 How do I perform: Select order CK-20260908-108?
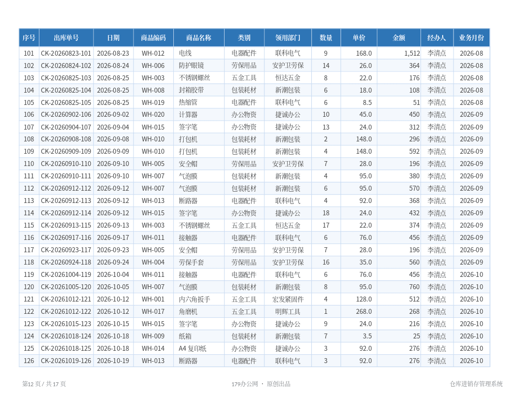tap(66, 139)
